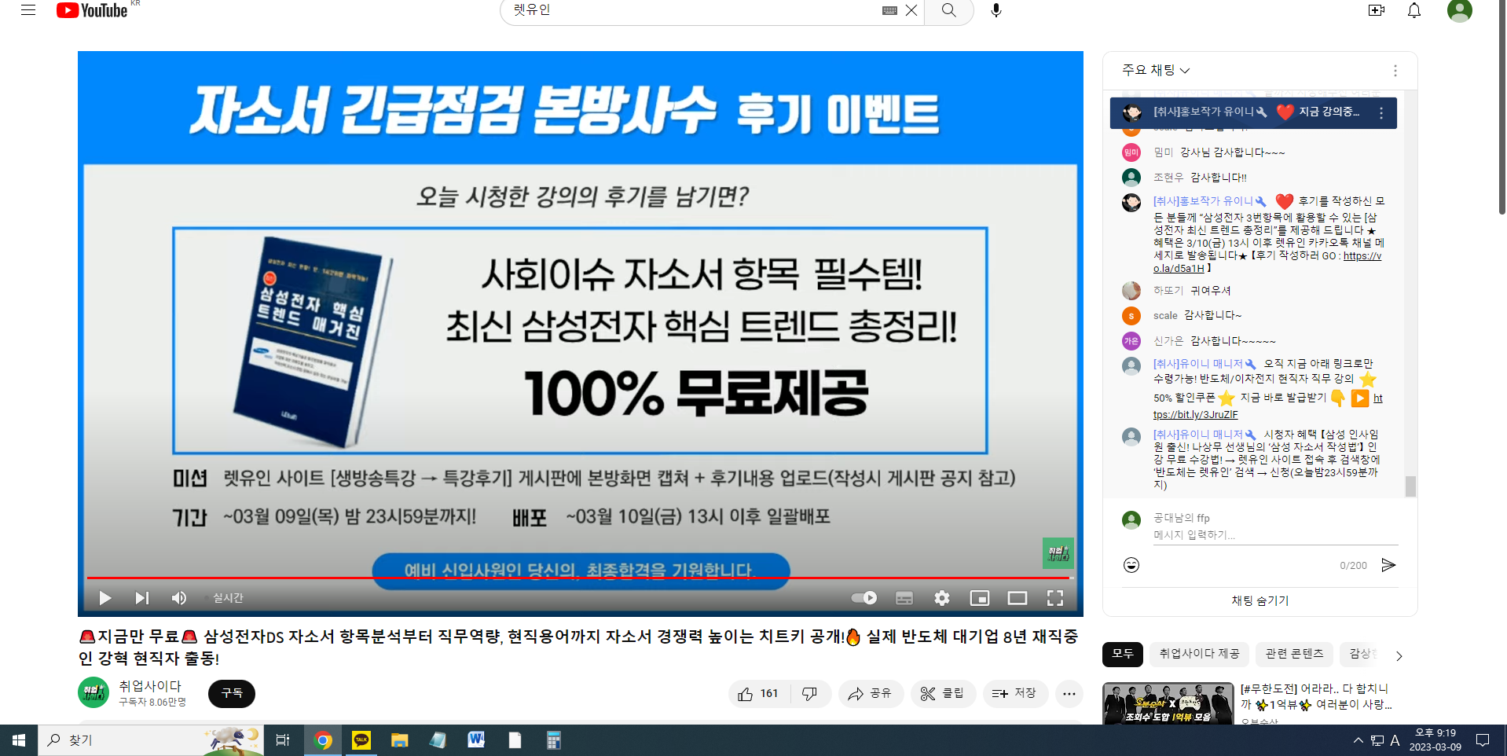1507x756 pixels.
Task: Enter fullscreen mode
Action: coord(1054,598)
